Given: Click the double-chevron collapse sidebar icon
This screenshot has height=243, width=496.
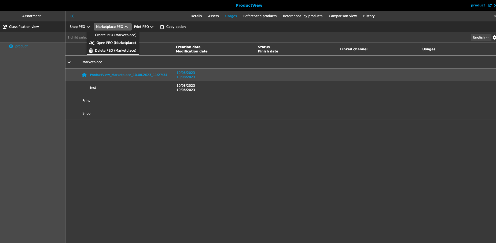Looking at the screenshot, I should point(72,16).
